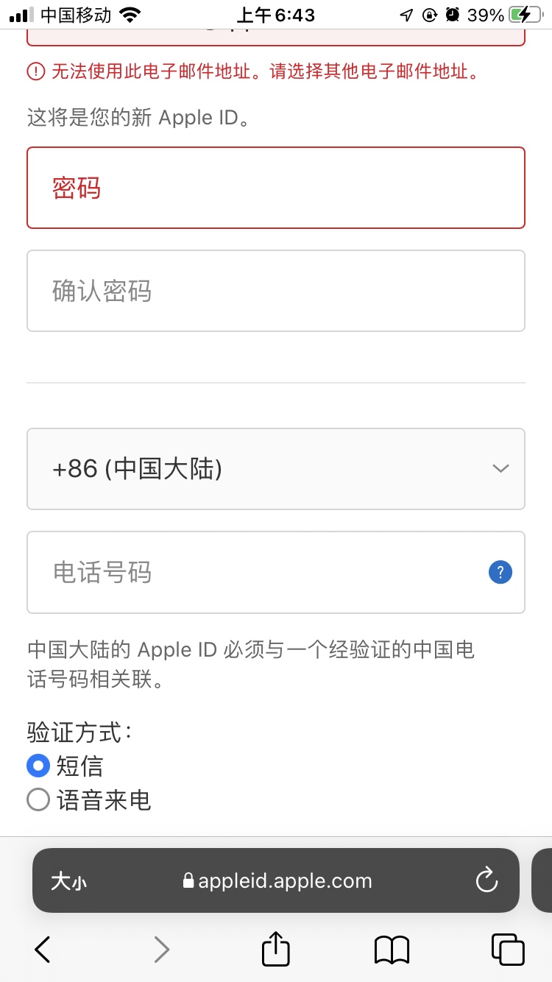Image resolution: width=552 pixels, height=982 pixels.
Task: Open the +86 (中国大陆) country code dropdown
Action: click(x=276, y=469)
